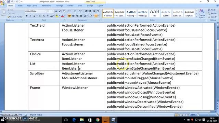
Task: Switch to the Mailings tab
Action: 59,6
